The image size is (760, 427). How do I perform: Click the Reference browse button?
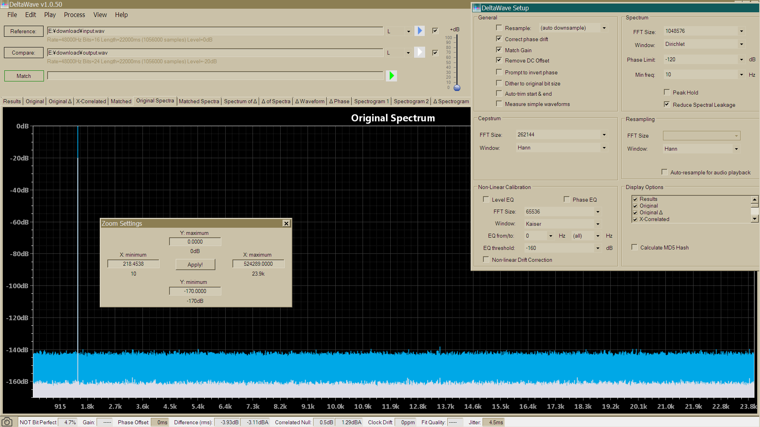(23, 31)
